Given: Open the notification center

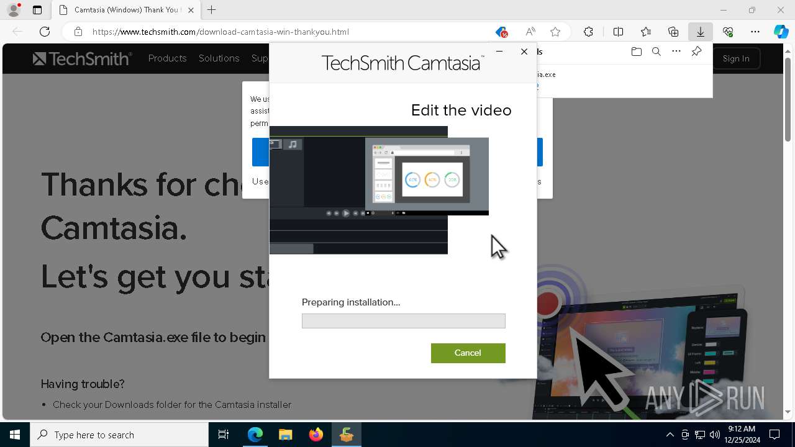Looking at the screenshot, I should pyautogui.click(x=775, y=435).
